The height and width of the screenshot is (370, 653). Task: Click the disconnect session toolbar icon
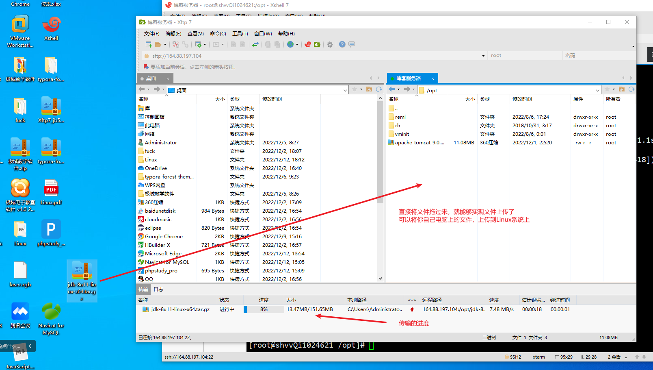point(176,44)
